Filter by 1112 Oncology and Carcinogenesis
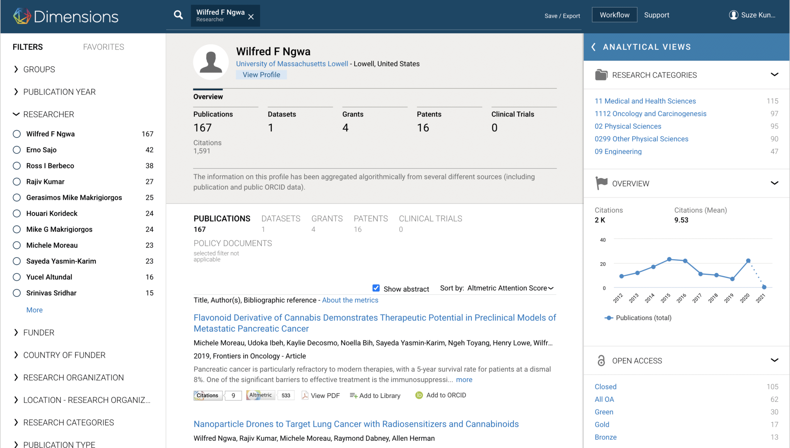The image size is (790, 448). point(650,114)
